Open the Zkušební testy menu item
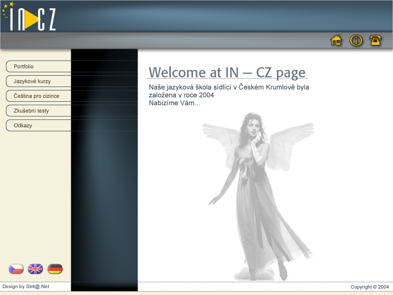 [x=39, y=111]
